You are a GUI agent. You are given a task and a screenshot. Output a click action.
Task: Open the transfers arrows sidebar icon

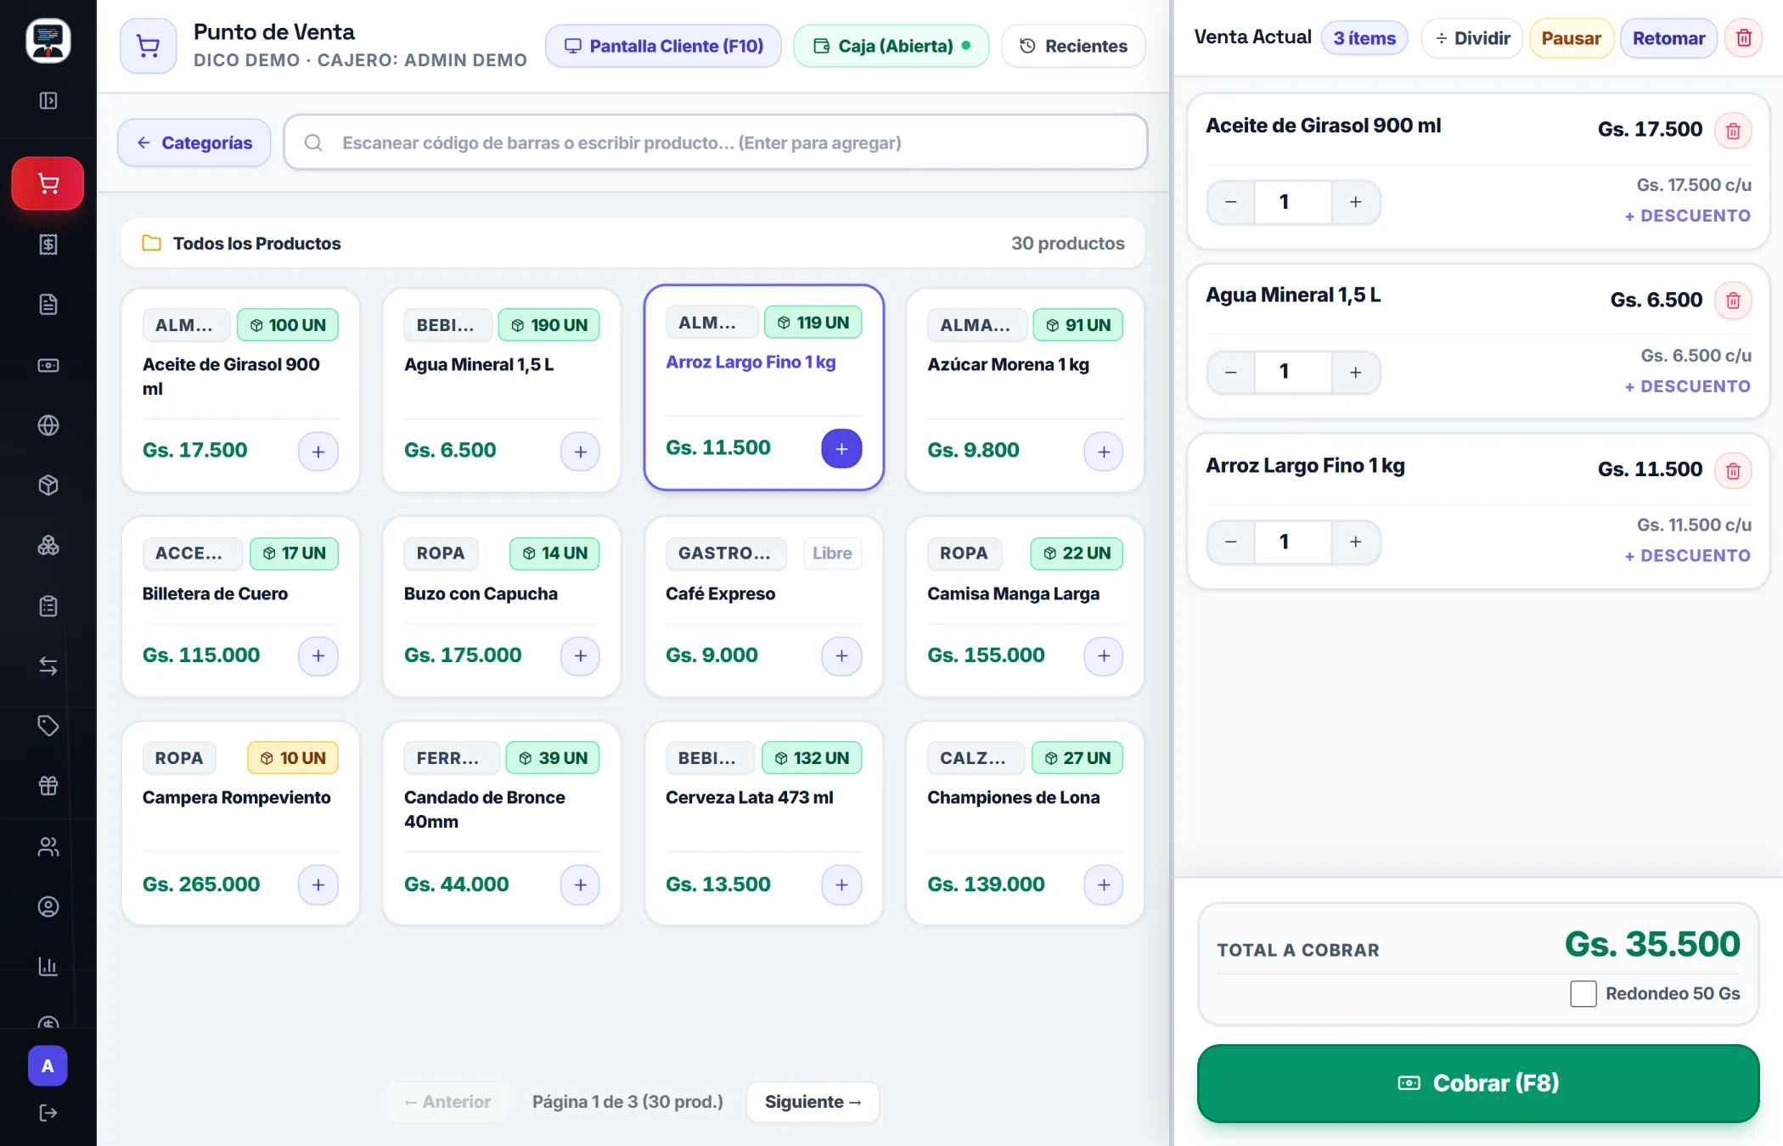(48, 666)
